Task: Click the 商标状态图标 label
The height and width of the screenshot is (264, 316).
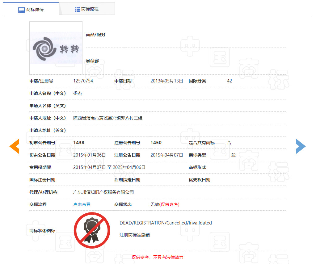Action: click(42, 231)
